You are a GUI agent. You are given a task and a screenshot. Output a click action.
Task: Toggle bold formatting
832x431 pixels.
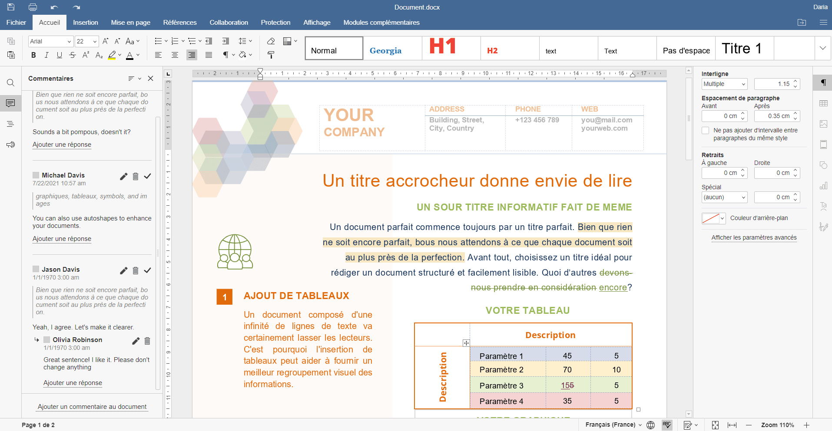click(33, 55)
